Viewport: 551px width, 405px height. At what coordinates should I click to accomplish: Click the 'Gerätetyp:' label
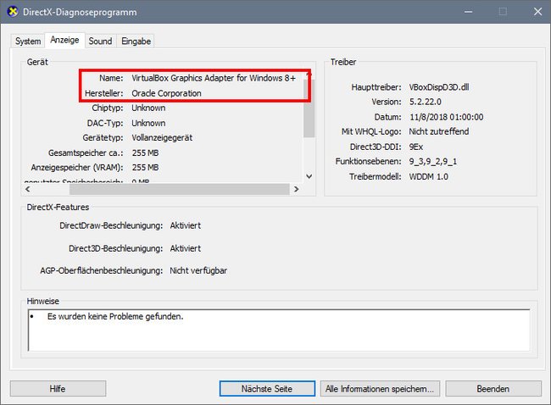point(103,138)
